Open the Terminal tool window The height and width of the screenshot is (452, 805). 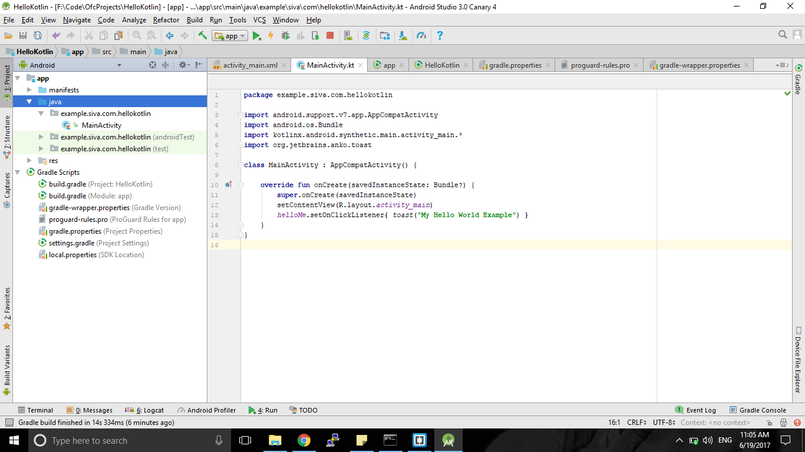[x=35, y=410]
